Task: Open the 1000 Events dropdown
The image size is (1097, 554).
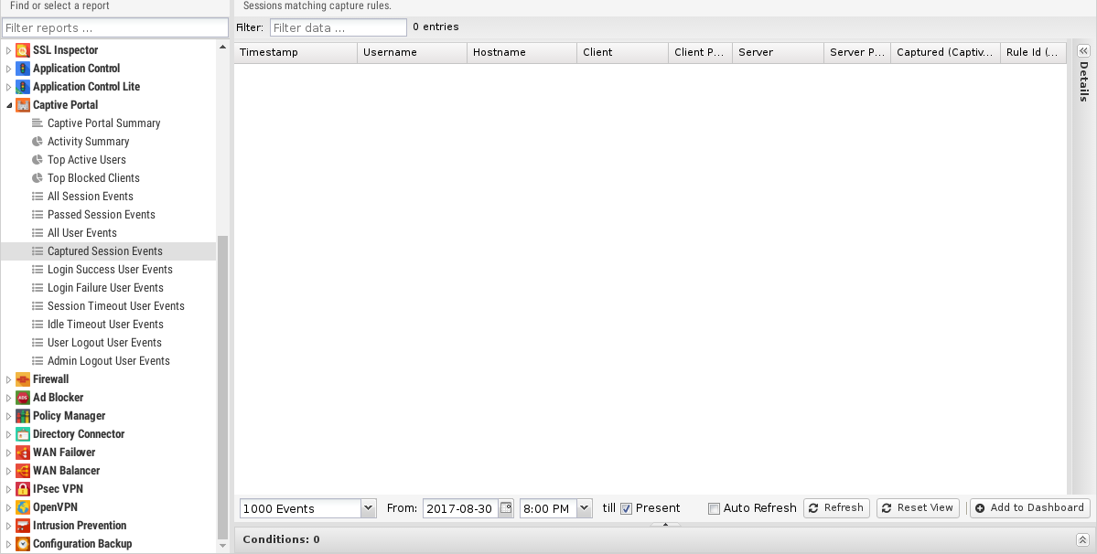Action: 368,508
